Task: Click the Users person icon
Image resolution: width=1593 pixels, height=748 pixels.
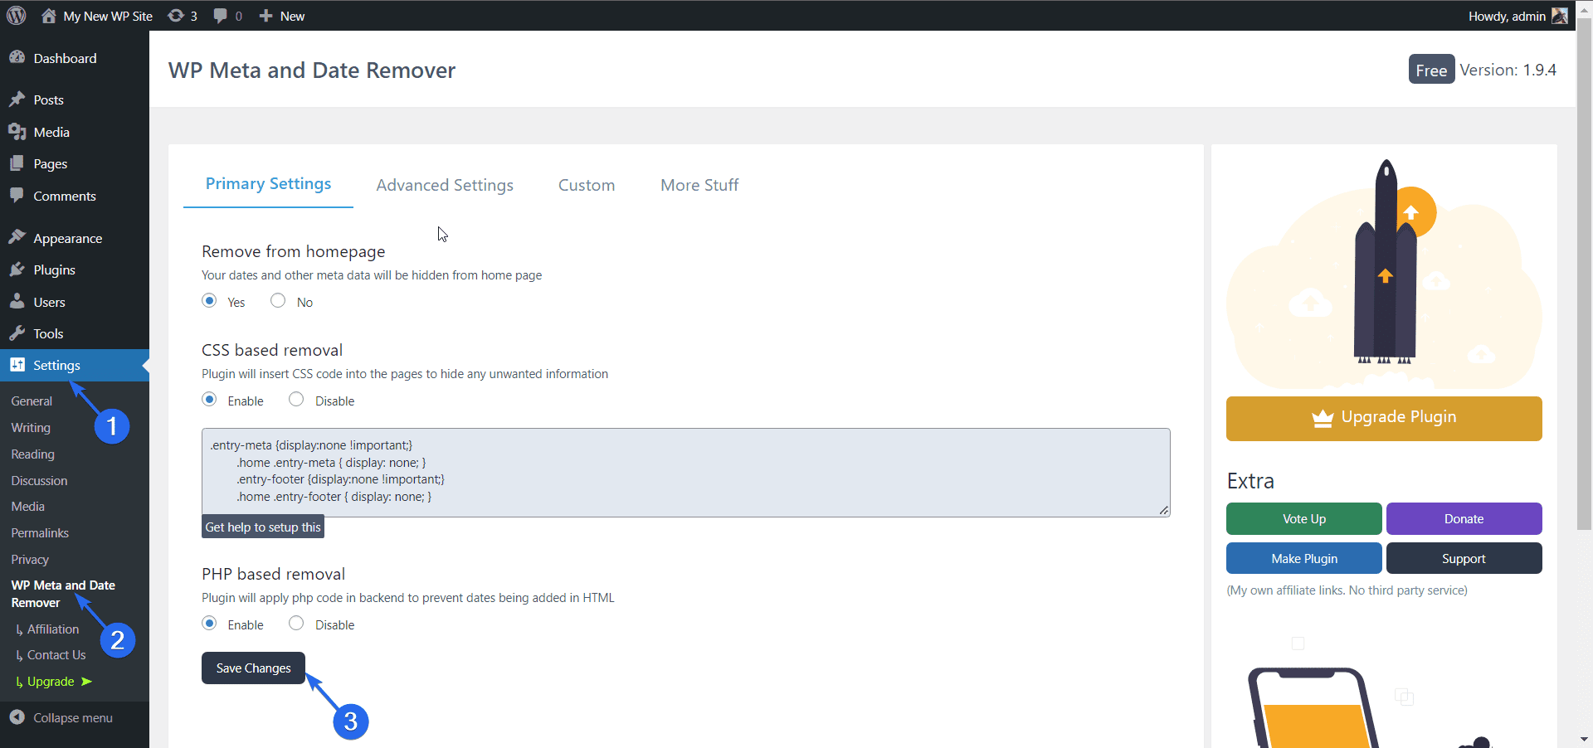Action: pyautogui.click(x=17, y=302)
